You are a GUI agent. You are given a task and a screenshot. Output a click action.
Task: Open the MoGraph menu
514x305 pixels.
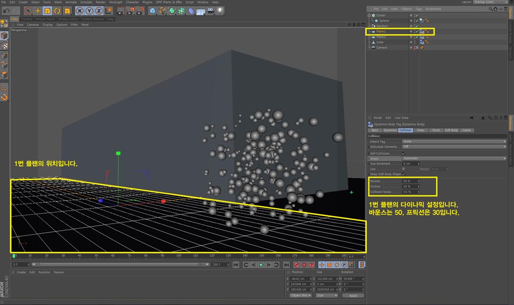pyautogui.click(x=115, y=2)
